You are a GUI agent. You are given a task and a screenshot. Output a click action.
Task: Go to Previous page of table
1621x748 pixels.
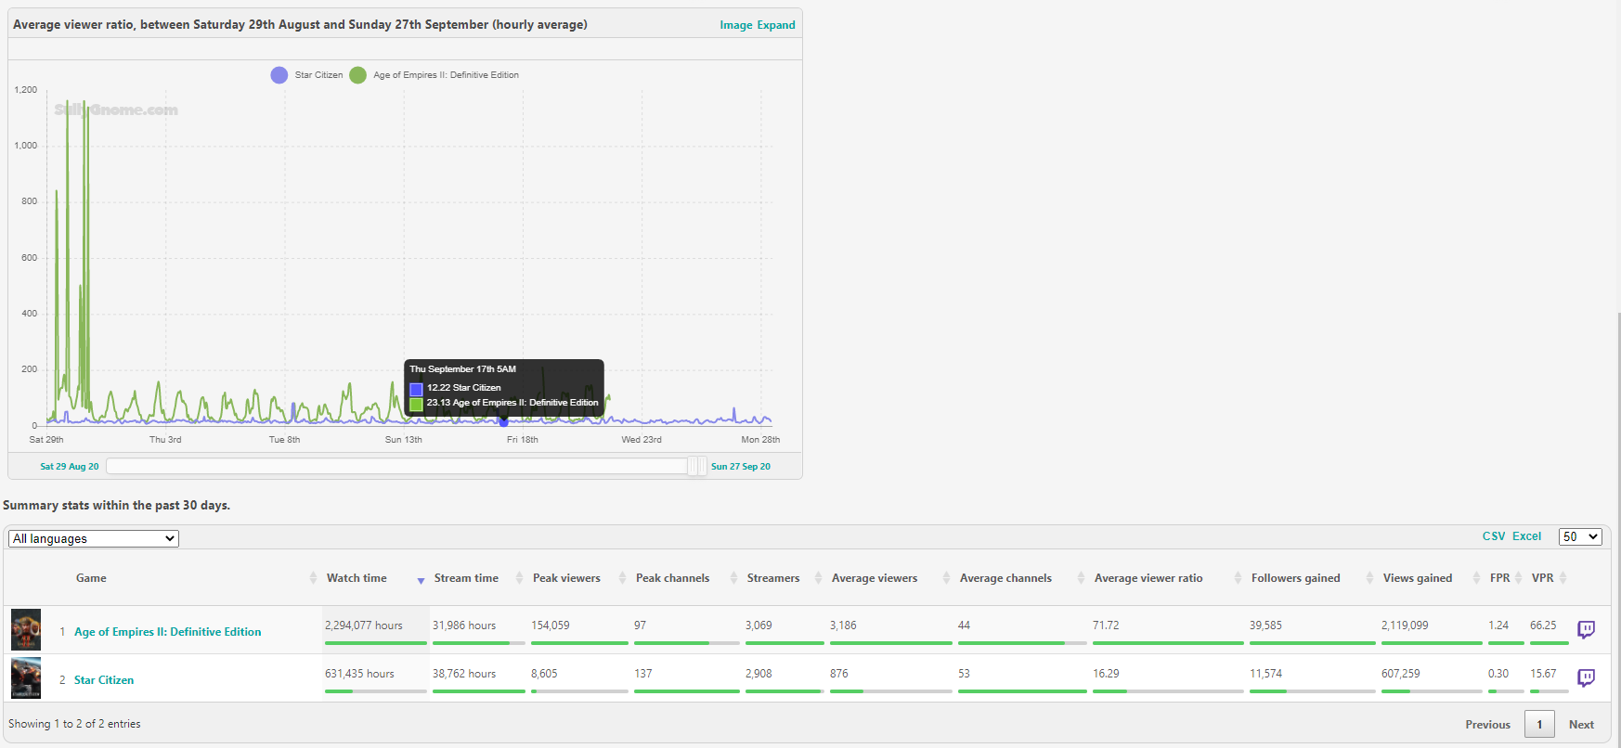(x=1487, y=725)
